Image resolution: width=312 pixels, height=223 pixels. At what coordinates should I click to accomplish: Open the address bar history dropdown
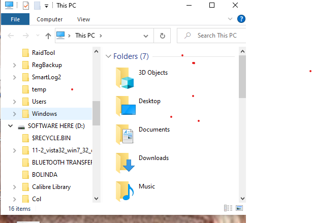pos(146,36)
